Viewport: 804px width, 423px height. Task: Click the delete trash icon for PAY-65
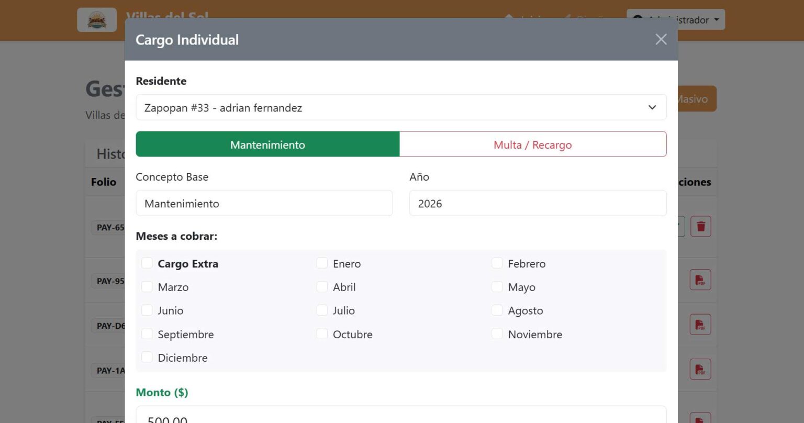(x=700, y=226)
